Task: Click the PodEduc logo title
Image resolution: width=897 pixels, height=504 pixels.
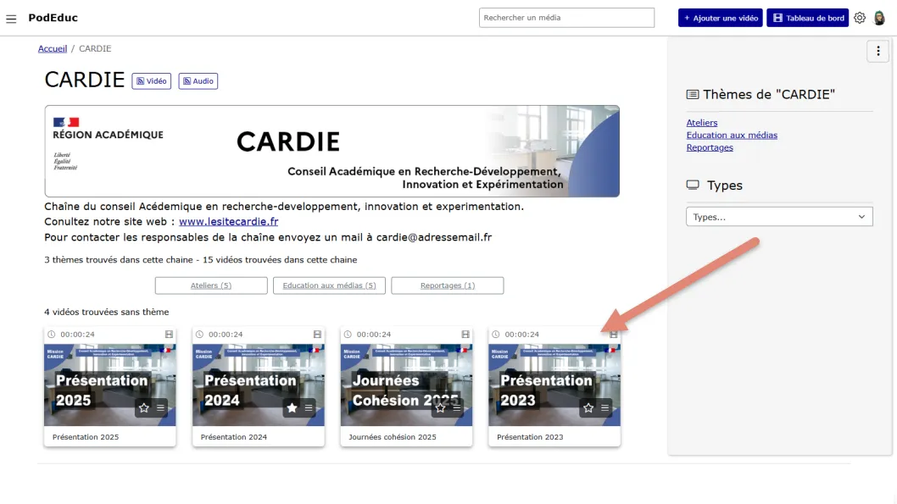Action: click(53, 18)
